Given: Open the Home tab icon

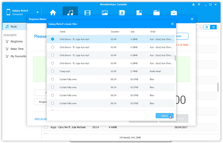Looking at the screenshot, I should pos(53,13).
